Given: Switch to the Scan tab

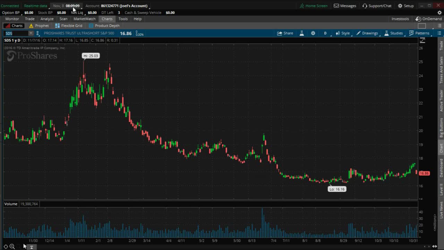Looking at the screenshot, I should coord(63,19).
